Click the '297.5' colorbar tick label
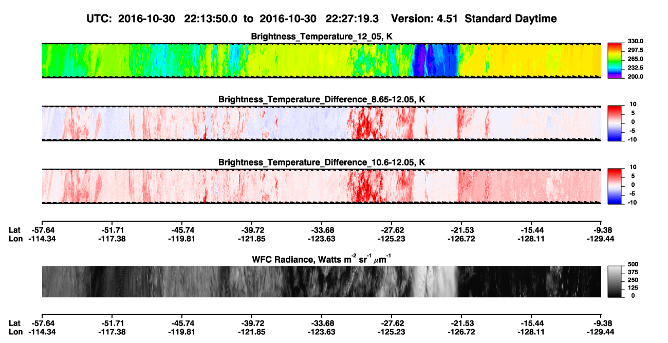Screen dimensions: 668x343 click(x=636, y=50)
